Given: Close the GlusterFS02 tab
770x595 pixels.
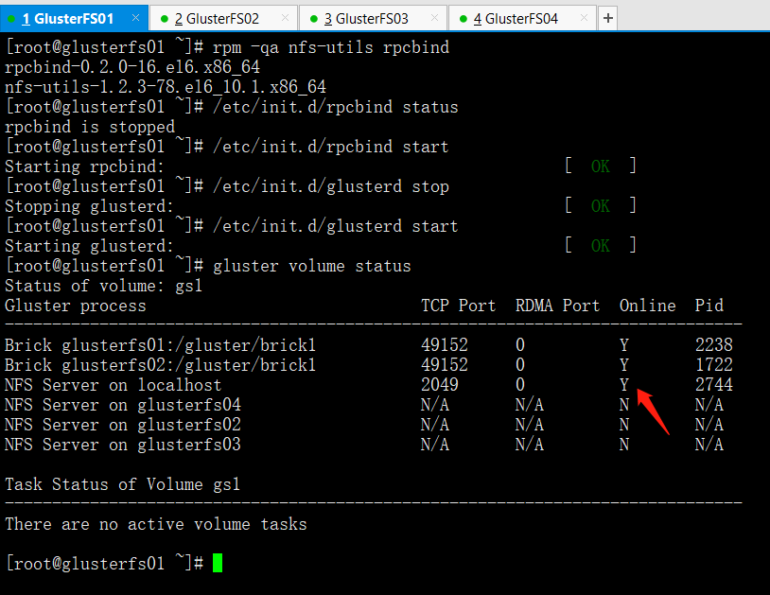Looking at the screenshot, I should pos(285,18).
